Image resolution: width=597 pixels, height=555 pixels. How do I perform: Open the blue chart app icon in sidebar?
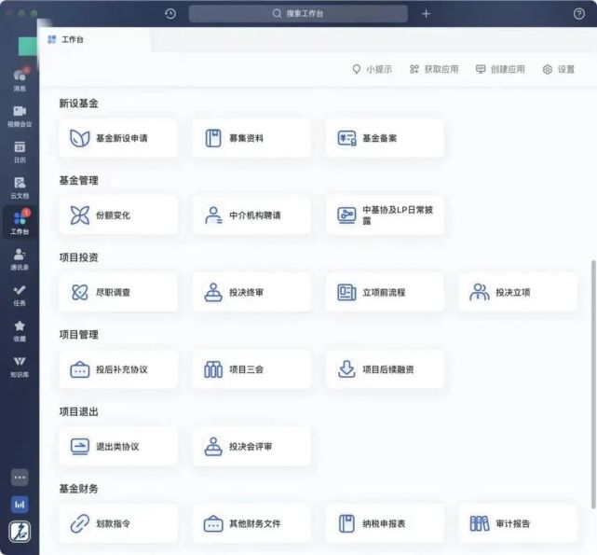[x=20, y=505]
